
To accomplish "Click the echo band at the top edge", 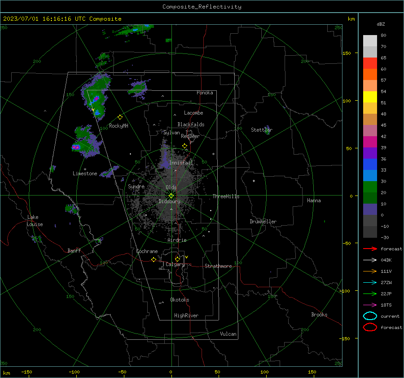I will [133, 30].
